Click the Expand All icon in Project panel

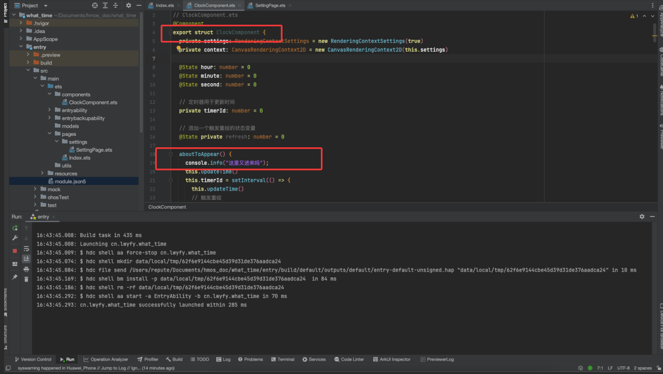pyautogui.click(x=106, y=5)
